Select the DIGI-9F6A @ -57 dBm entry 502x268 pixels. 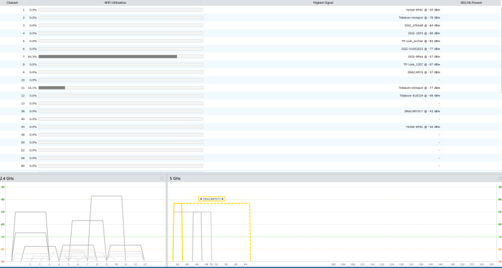point(424,56)
